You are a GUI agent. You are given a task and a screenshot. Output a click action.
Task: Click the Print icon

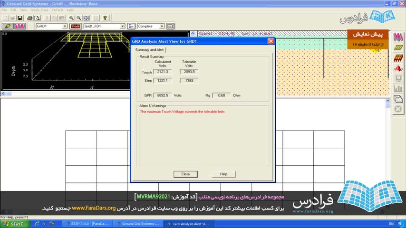pyautogui.click(x=30, y=18)
